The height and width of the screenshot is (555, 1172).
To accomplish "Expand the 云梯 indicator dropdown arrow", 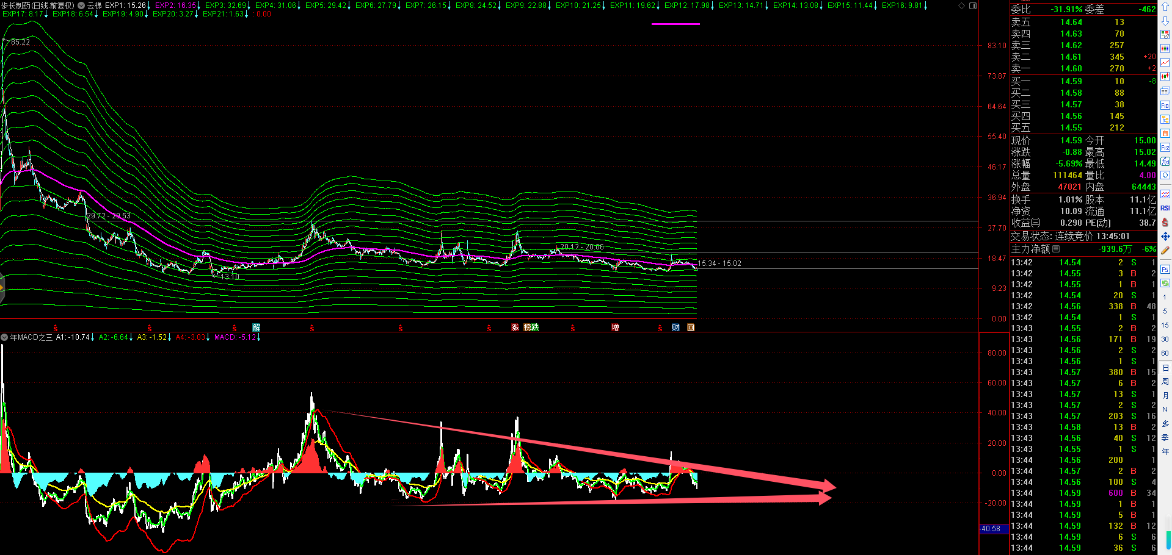I will coord(81,5).
